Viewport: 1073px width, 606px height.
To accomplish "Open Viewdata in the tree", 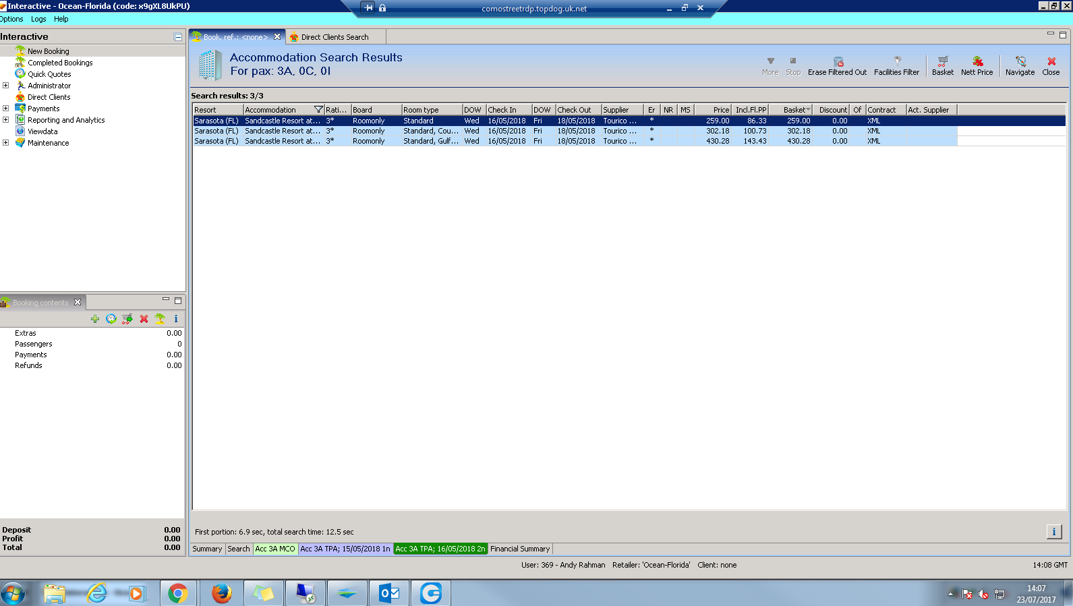I will 42,131.
